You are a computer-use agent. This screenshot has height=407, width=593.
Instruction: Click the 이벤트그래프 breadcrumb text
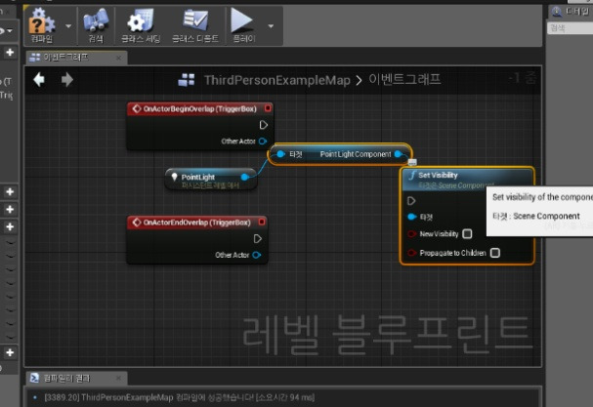pyautogui.click(x=404, y=79)
